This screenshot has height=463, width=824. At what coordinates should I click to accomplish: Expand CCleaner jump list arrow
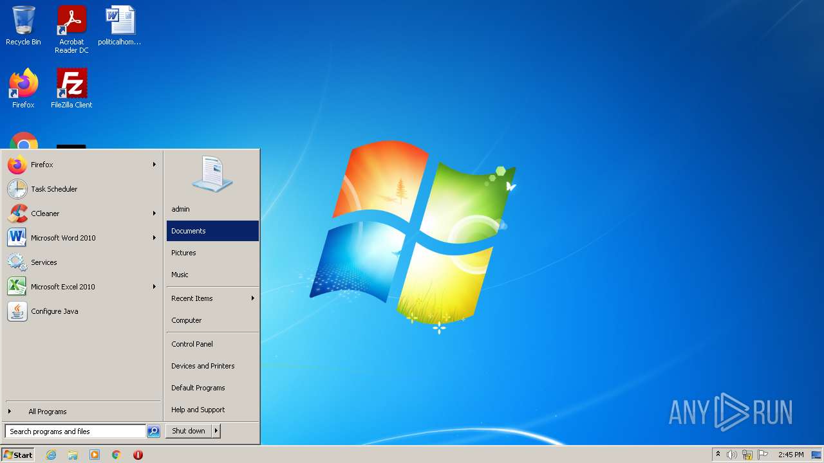(x=154, y=213)
